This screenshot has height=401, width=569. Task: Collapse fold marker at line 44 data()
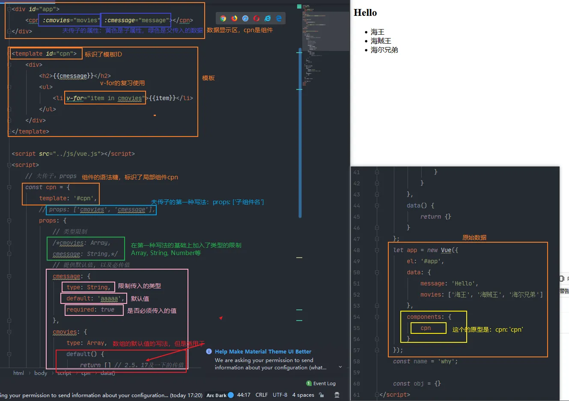pos(377,206)
